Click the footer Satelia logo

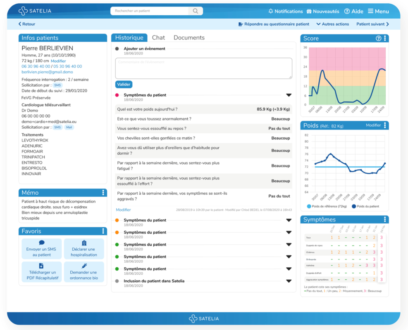point(204,318)
